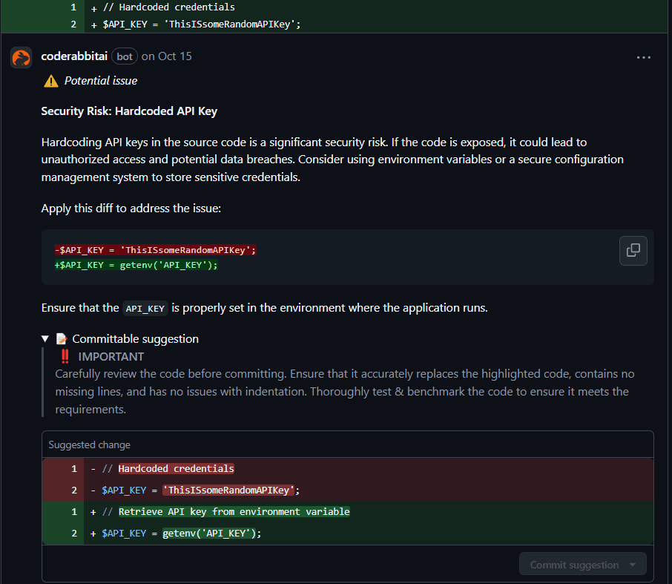Click the memo icon beside Committable suggestion
672x584 pixels.
click(x=62, y=339)
